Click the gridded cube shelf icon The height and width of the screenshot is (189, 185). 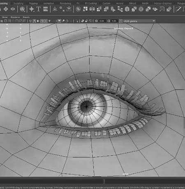point(127,9)
